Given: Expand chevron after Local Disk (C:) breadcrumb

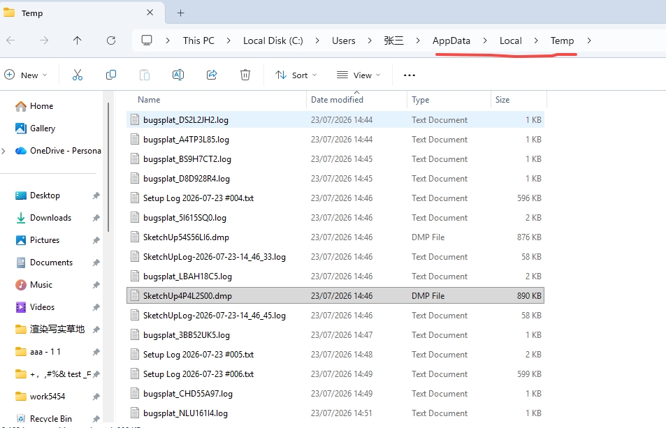Looking at the screenshot, I should point(317,40).
